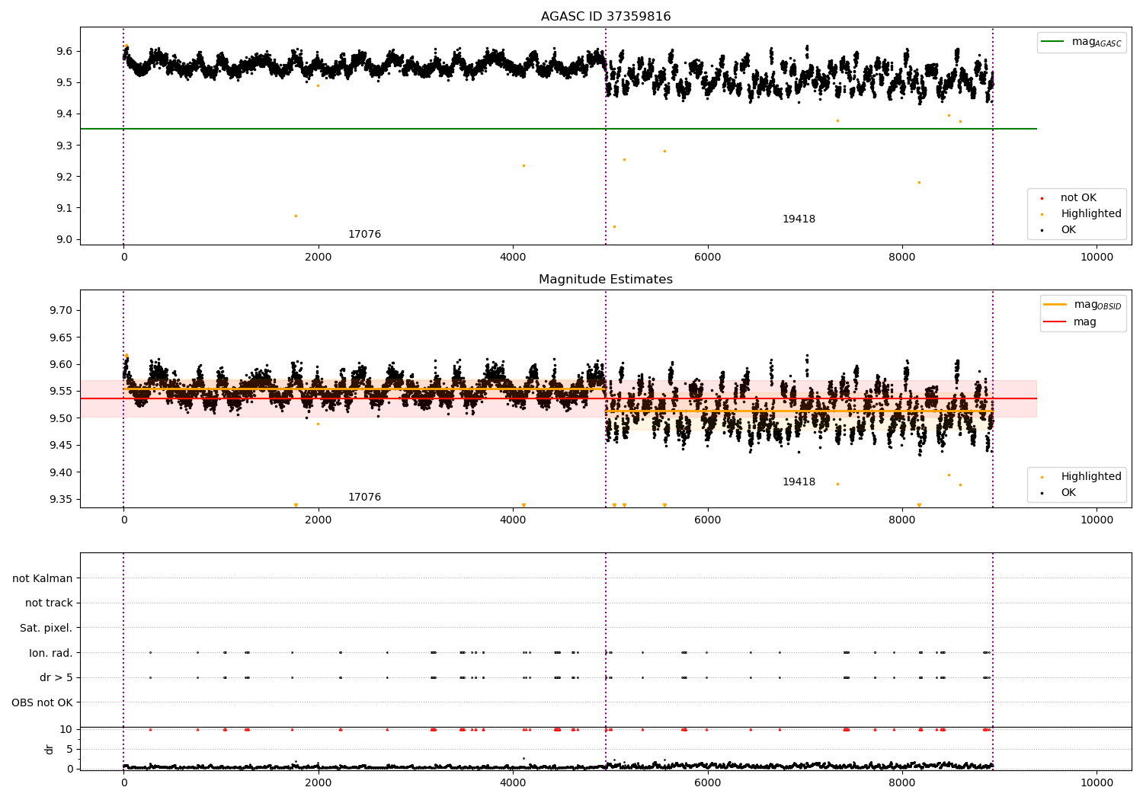1143x800 pixels.
Task: Select 'Highlighted' legend entry in the top plot
Action: point(1081,214)
